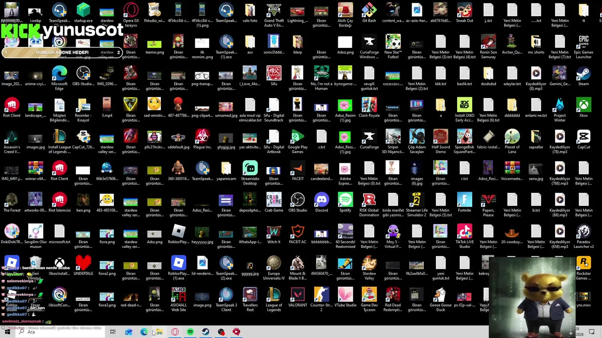Select the Google Play Games icon

[298, 141]
